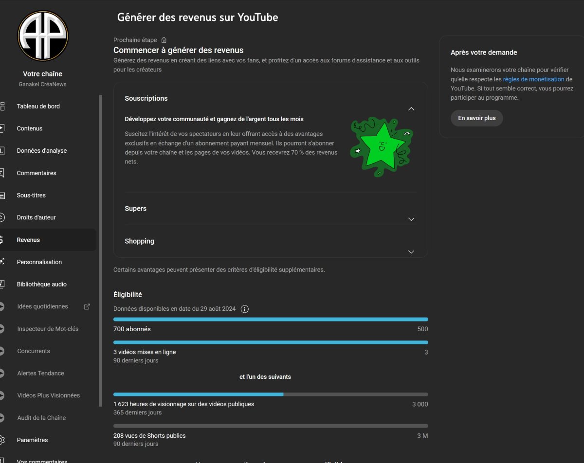Click the watch hours progress bar

(x=271, y=394)
